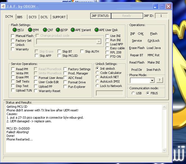
Task: Click the Erase Flash button
Action: [137, 48]
